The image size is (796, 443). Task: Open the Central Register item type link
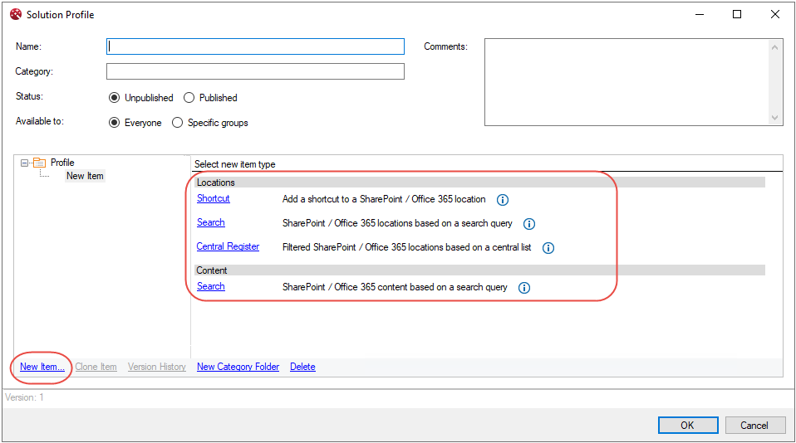click(x=228, y=246)
